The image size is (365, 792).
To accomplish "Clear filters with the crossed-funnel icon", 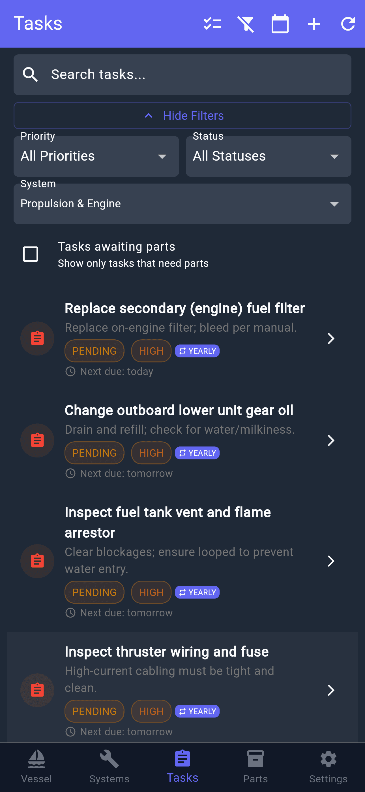I will pos(246,24).
